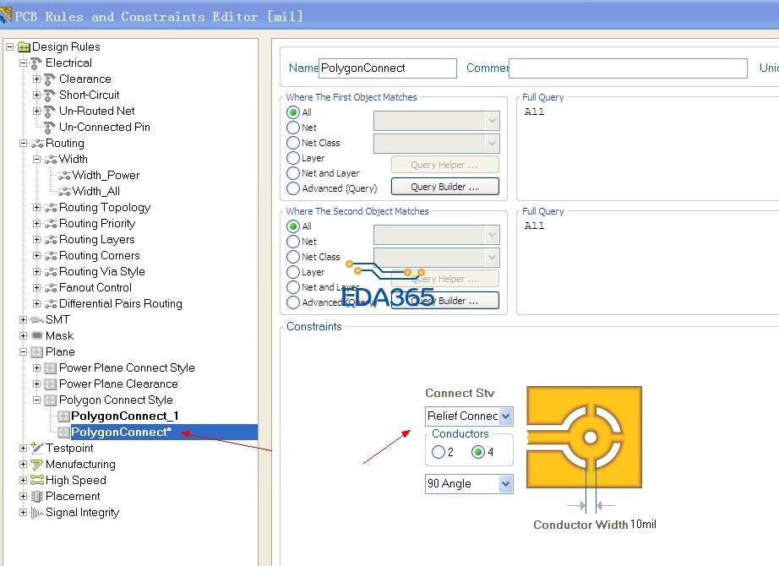
Task: Open the Connect Style Relief Connect dropdown
Action: tap(506, 416)
